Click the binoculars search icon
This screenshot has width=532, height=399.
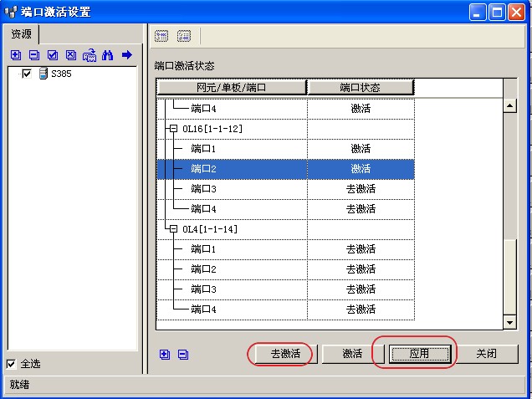pos(107,55)
